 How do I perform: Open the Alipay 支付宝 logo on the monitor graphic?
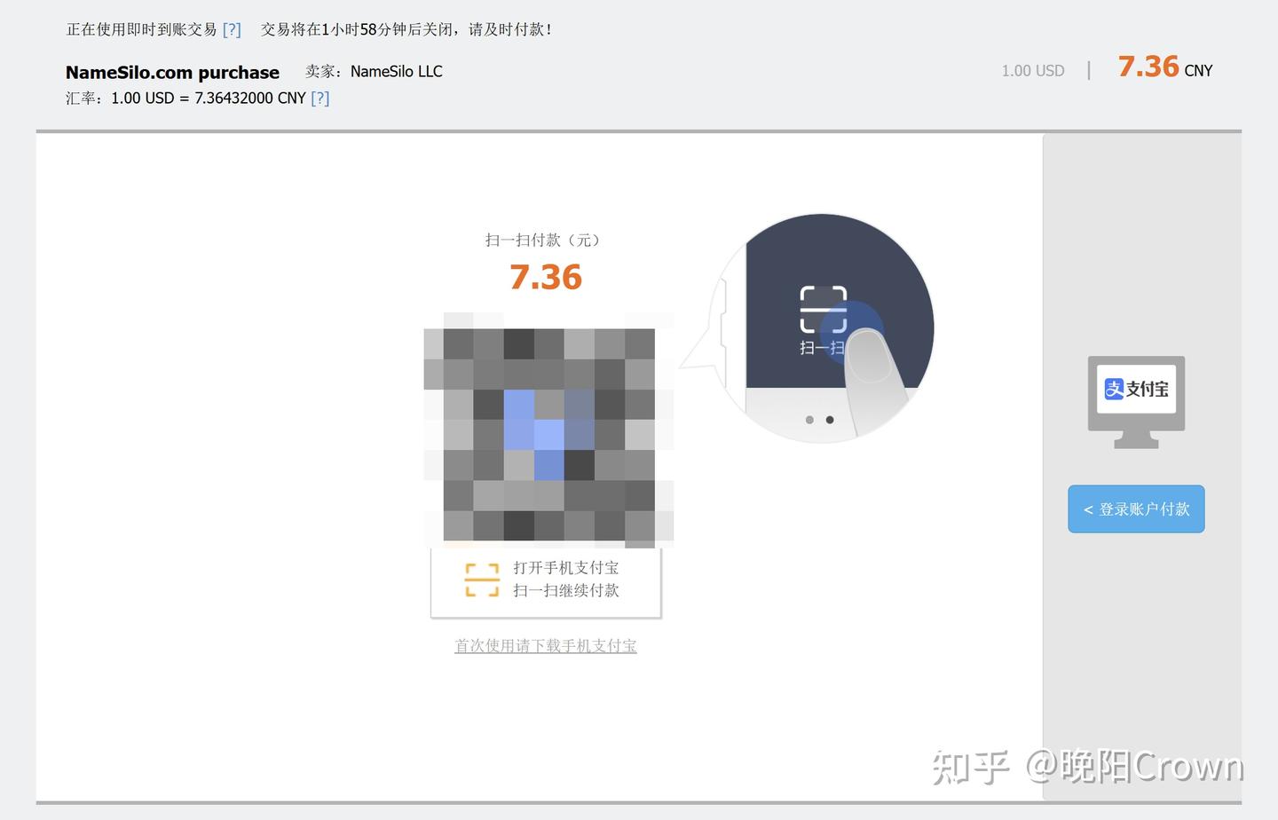pyautogui.click(x=1136, y=388)
